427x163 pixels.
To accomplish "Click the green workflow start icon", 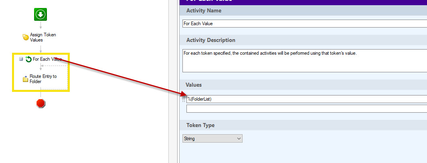I will (x=40, y=15).
